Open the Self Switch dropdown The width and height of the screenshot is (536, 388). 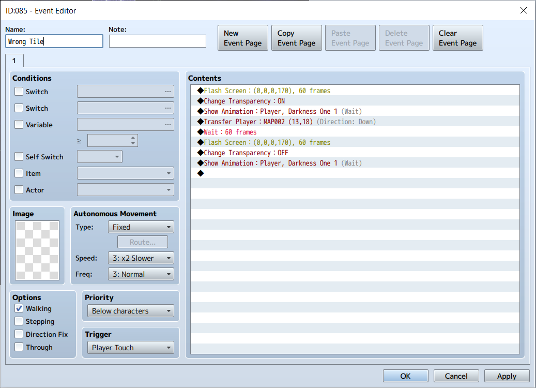coord(99,157)
